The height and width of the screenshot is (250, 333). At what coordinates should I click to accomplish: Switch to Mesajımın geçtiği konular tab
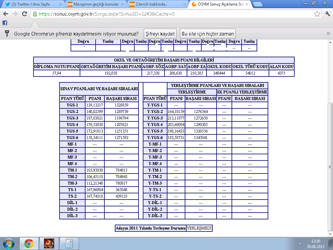pos(96,4)
